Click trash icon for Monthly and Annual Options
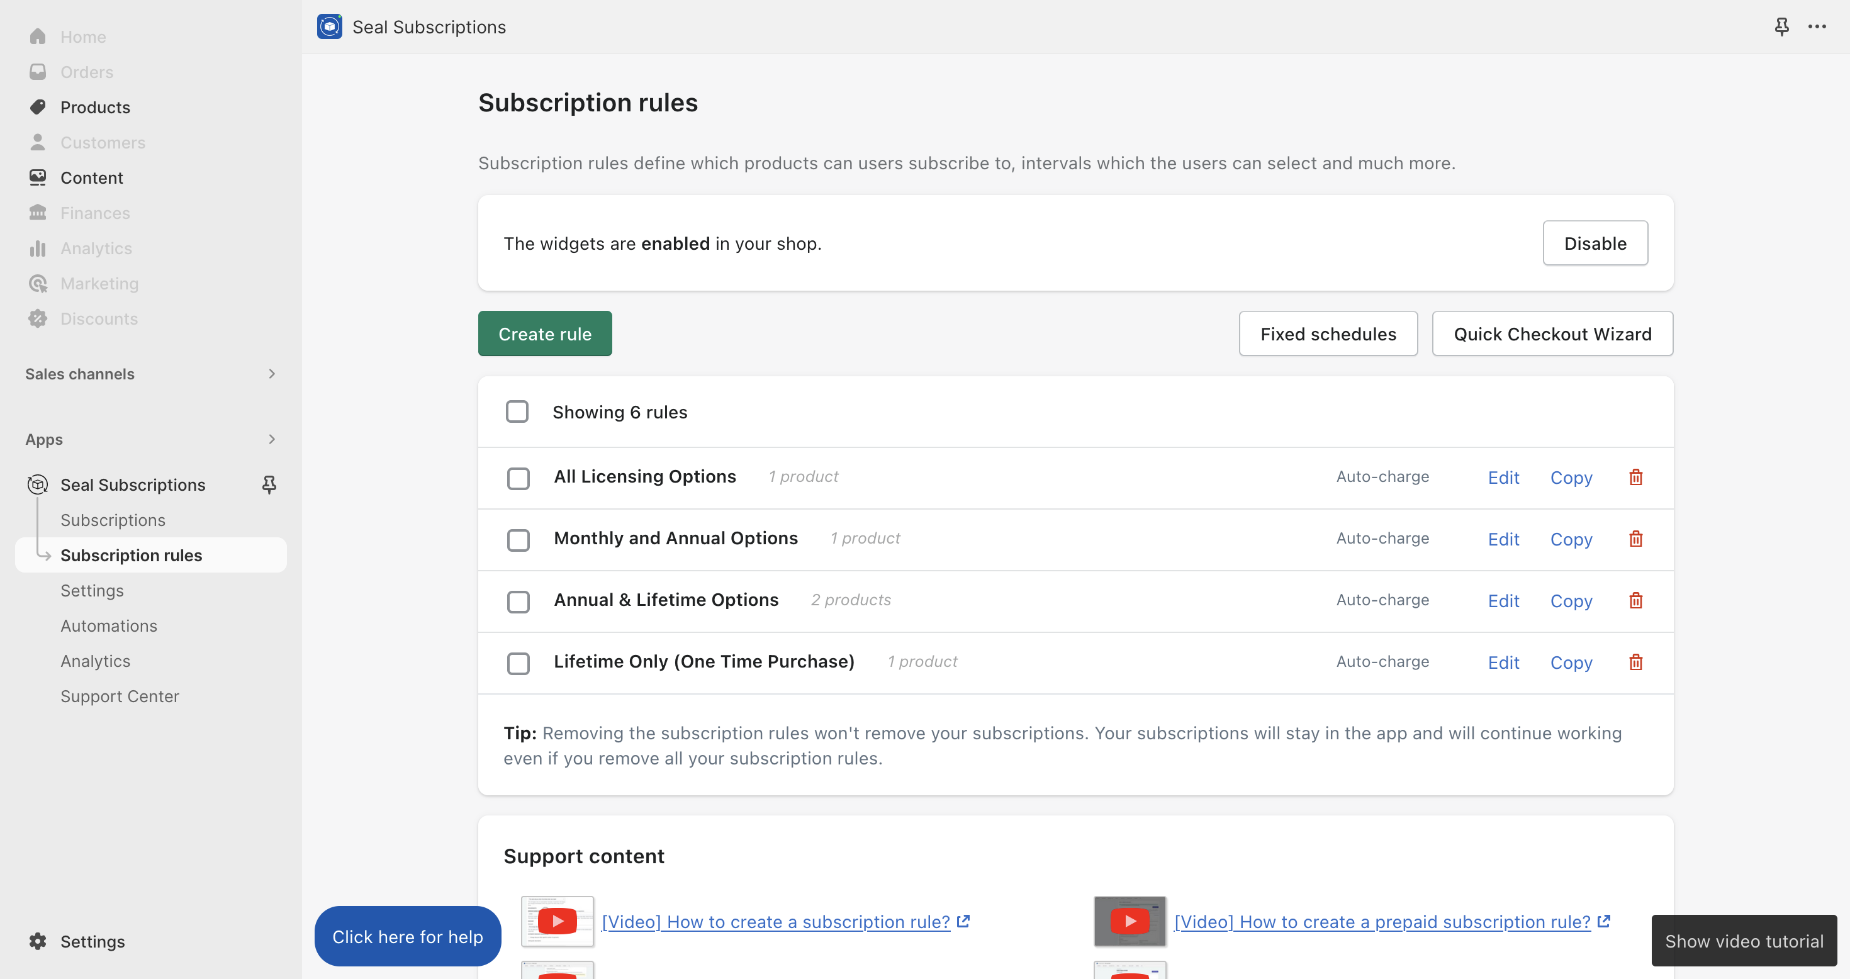This screenshot has height=979, width=1850. pyautogui.click(x=1635, y=539)
